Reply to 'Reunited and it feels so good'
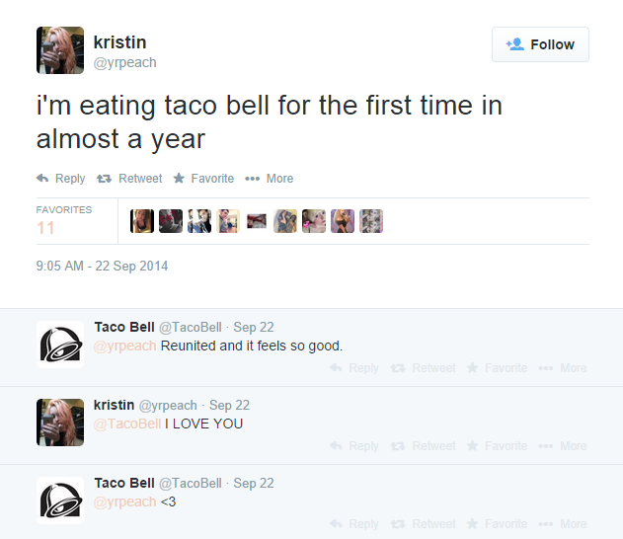Screen dimensions: 623x539 354,368
